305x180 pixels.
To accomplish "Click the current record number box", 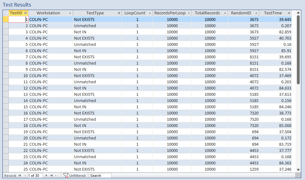I will tap(36, 176).
